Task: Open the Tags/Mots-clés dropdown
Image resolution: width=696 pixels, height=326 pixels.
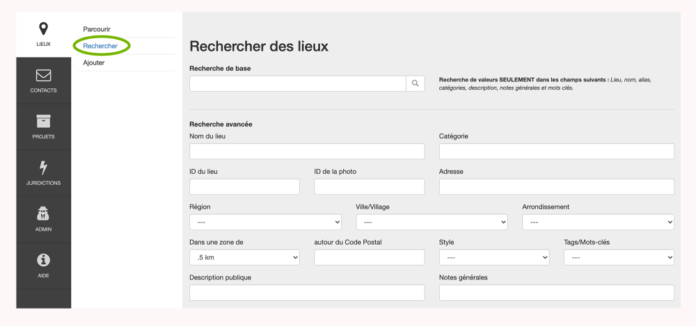Action: click(619, 258)
